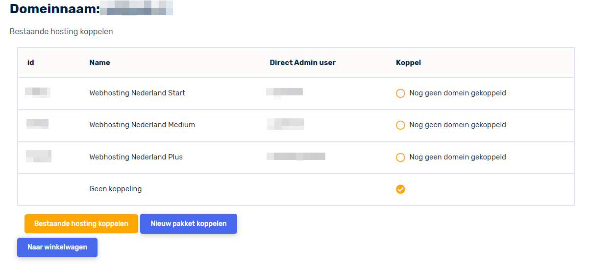
Task: Select the Webhosting Nederland Medium name cell
Action: pos(142,125)
